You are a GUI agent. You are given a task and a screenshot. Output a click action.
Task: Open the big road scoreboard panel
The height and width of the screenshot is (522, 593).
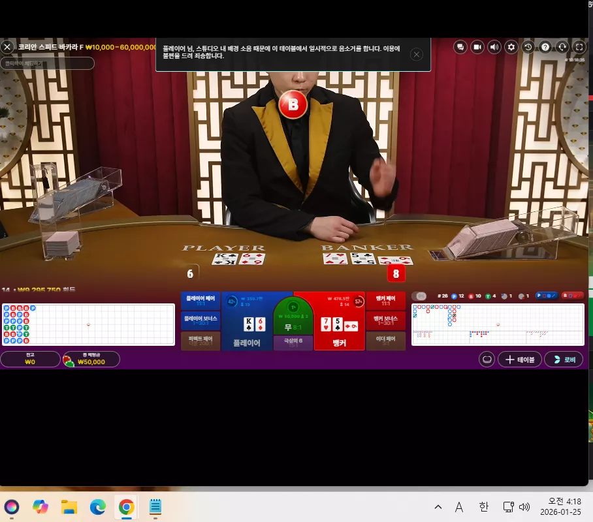point(498,324)
